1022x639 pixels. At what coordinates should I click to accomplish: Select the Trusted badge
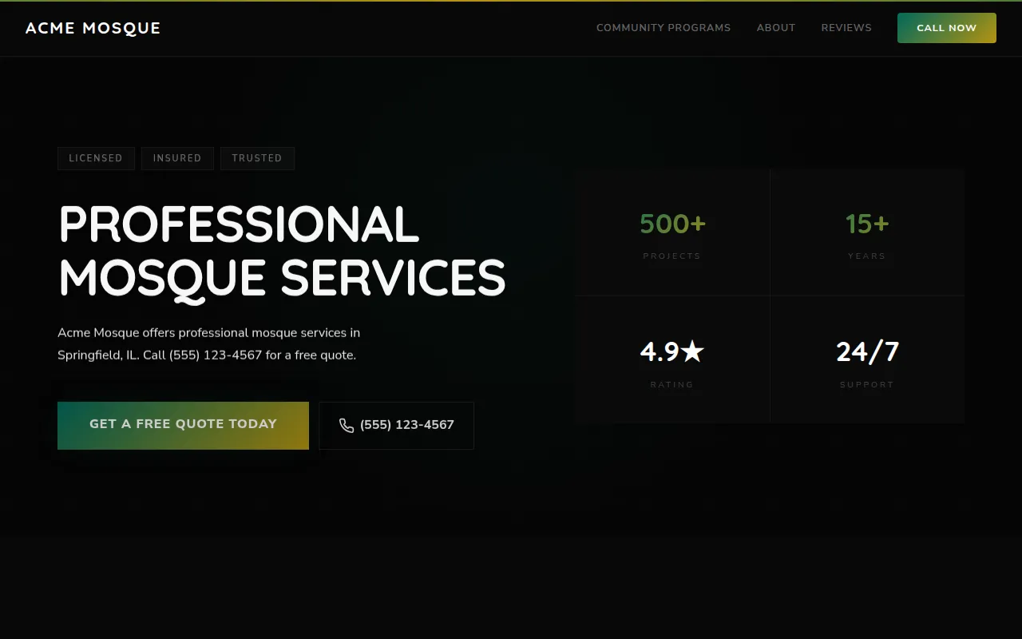(257, 158)
